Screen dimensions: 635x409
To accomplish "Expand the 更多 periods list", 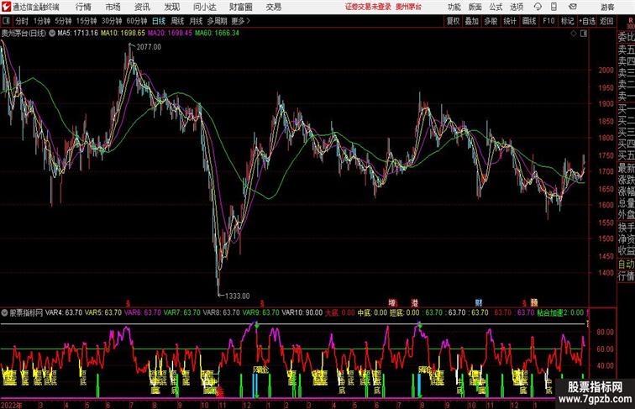I will (240, 21).
